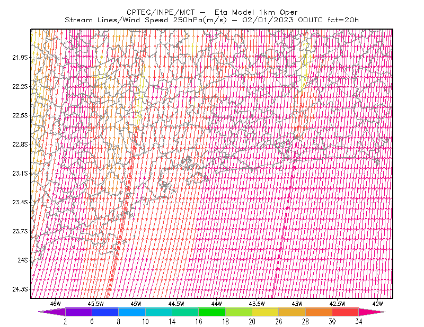Click the 24S latitude label

(x=23, y=260)
